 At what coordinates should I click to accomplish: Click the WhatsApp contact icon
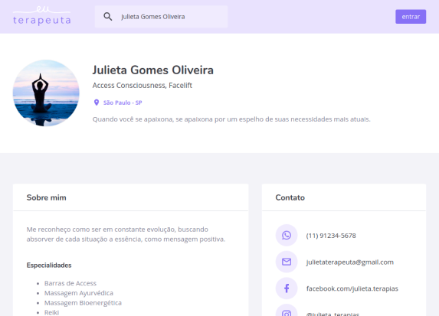point(287,235)
